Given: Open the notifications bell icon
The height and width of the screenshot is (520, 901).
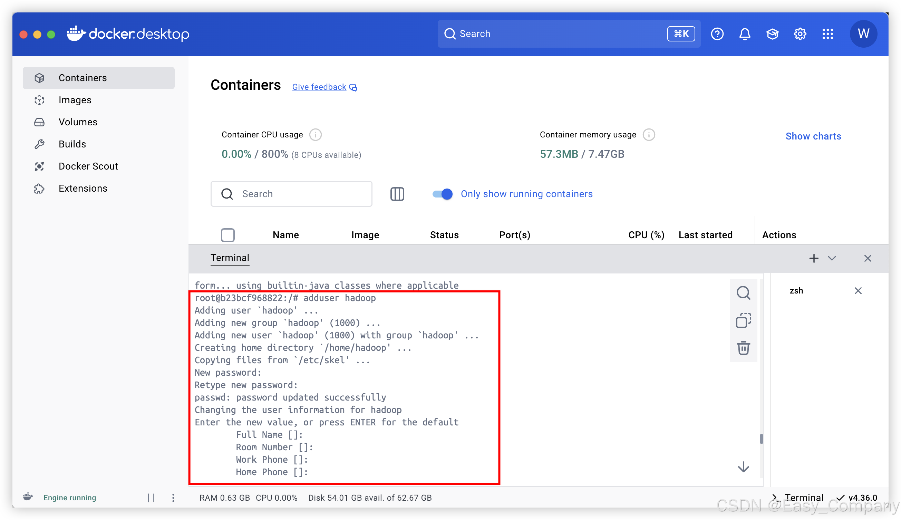Looking at the screenshot, I should [744, 34].
